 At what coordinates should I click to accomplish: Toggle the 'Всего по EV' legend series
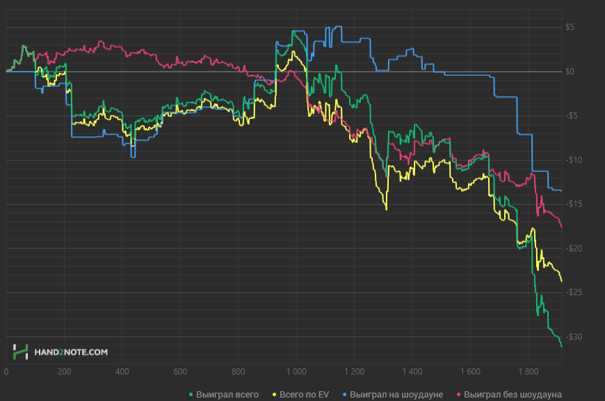(301, 395)
